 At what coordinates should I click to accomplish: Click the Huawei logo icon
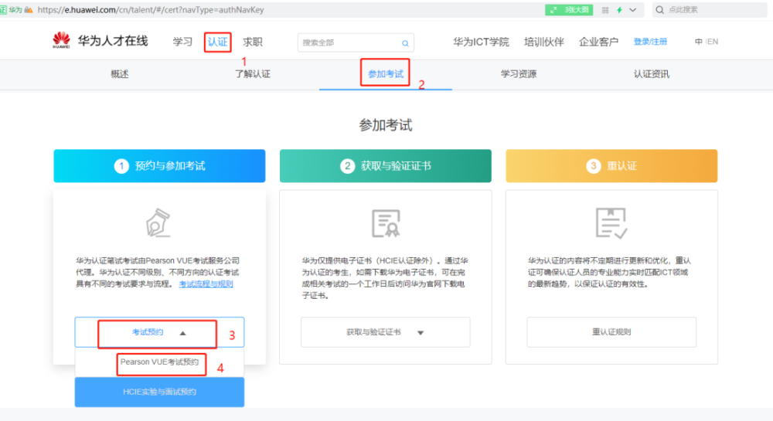61,40
